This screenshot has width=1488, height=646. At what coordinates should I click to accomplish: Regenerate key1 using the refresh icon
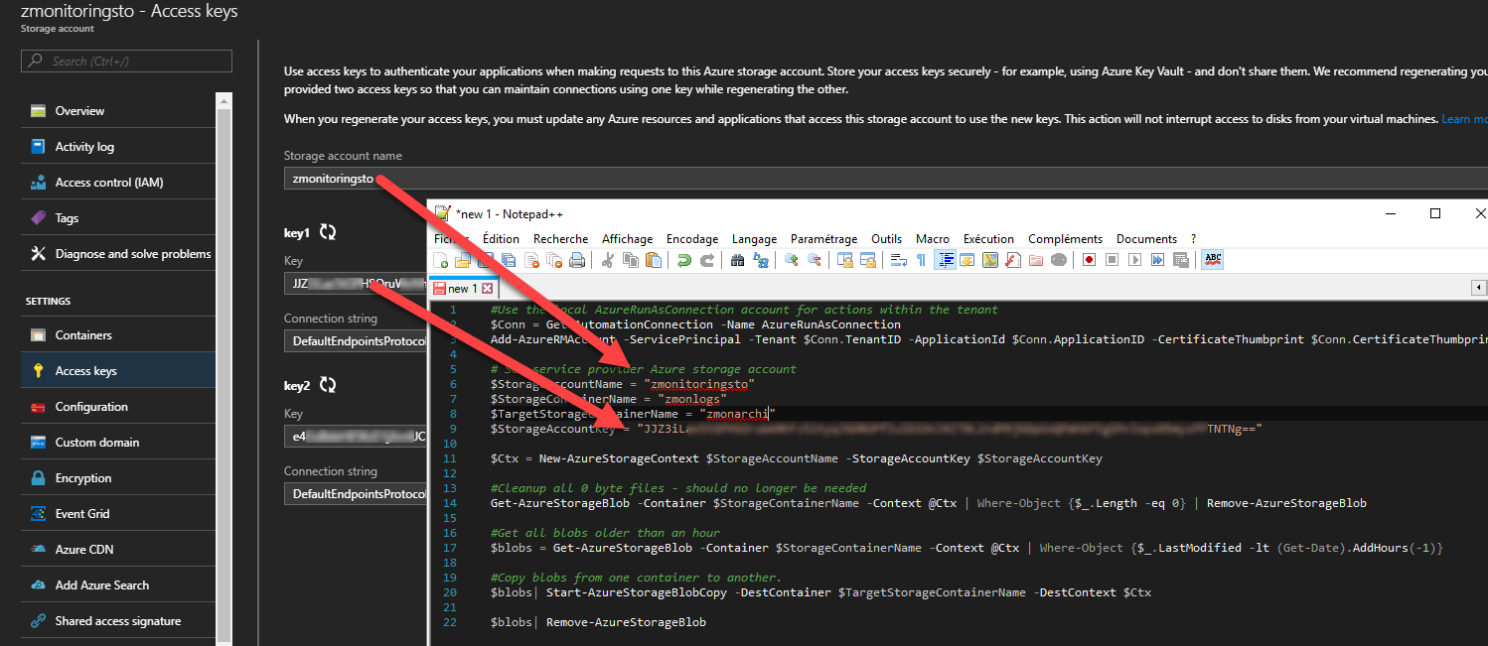click(x=327, y=232)
